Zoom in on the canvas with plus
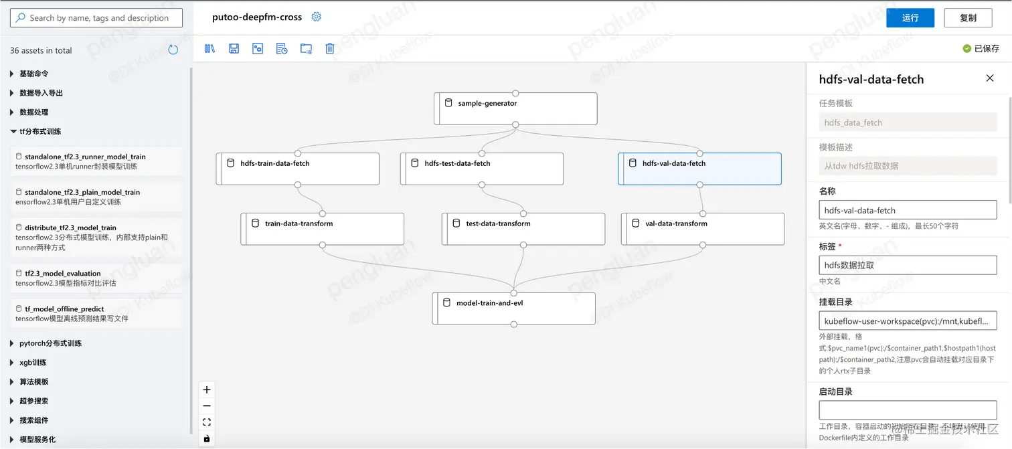Viewport: 1012px width, 449px height. coord(207,389)
